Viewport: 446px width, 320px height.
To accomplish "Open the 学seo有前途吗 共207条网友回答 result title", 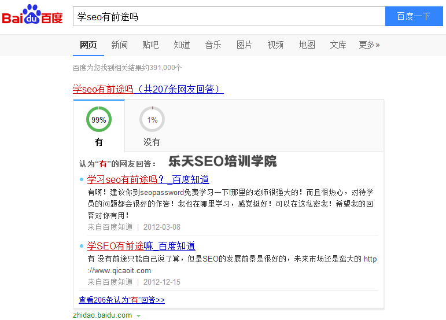I will coord(148,89).
